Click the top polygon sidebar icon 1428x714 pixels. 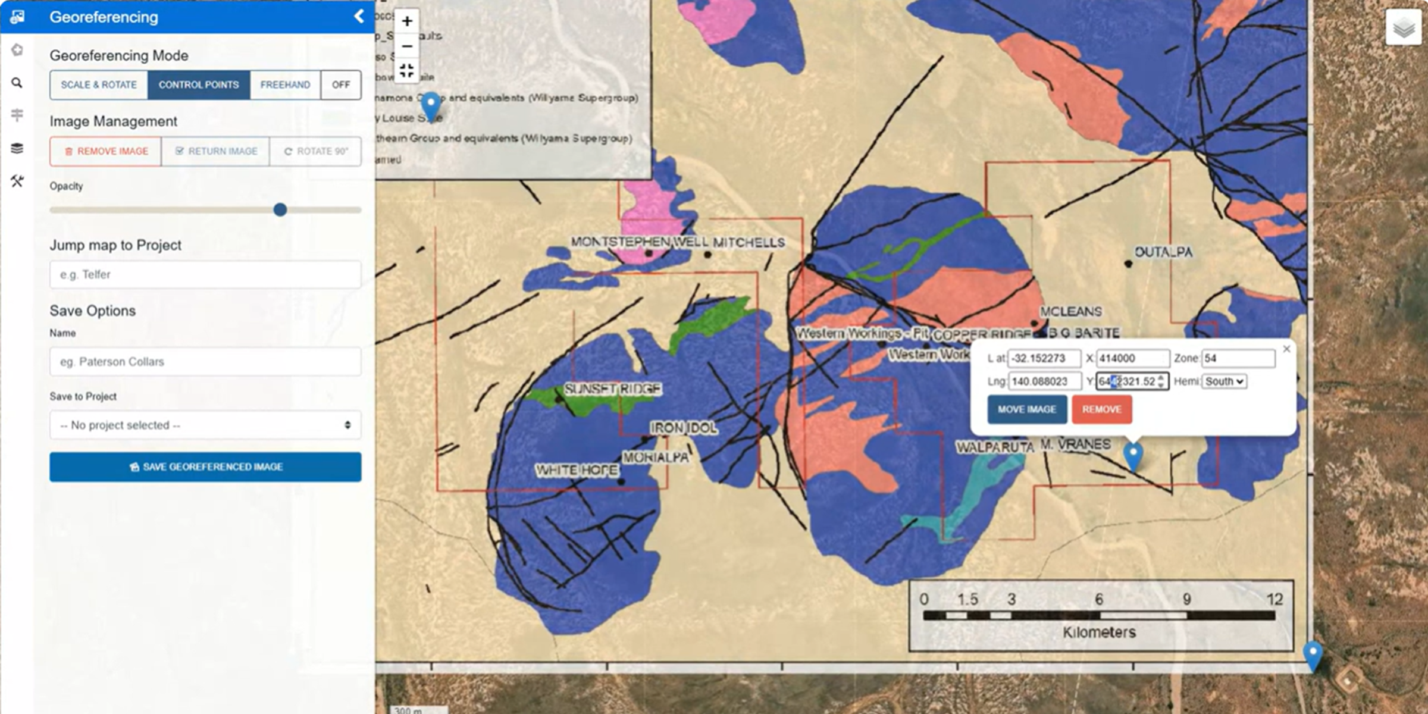(x=17, y=50)
